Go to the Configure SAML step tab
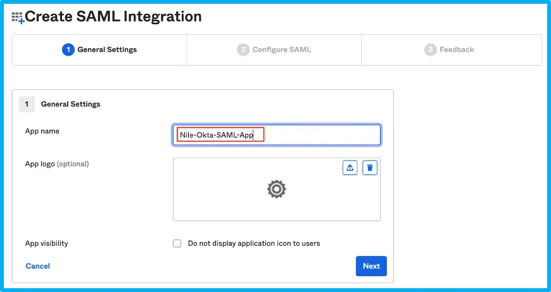The height and width of the screenshot is (292, 551). [x=274, y=50]
